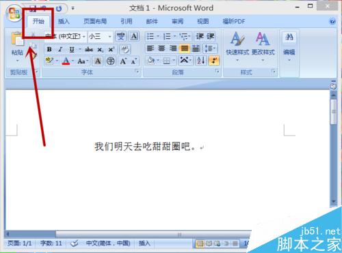
Task: Click the language indicator in status bar
Action: click(108, 243)
